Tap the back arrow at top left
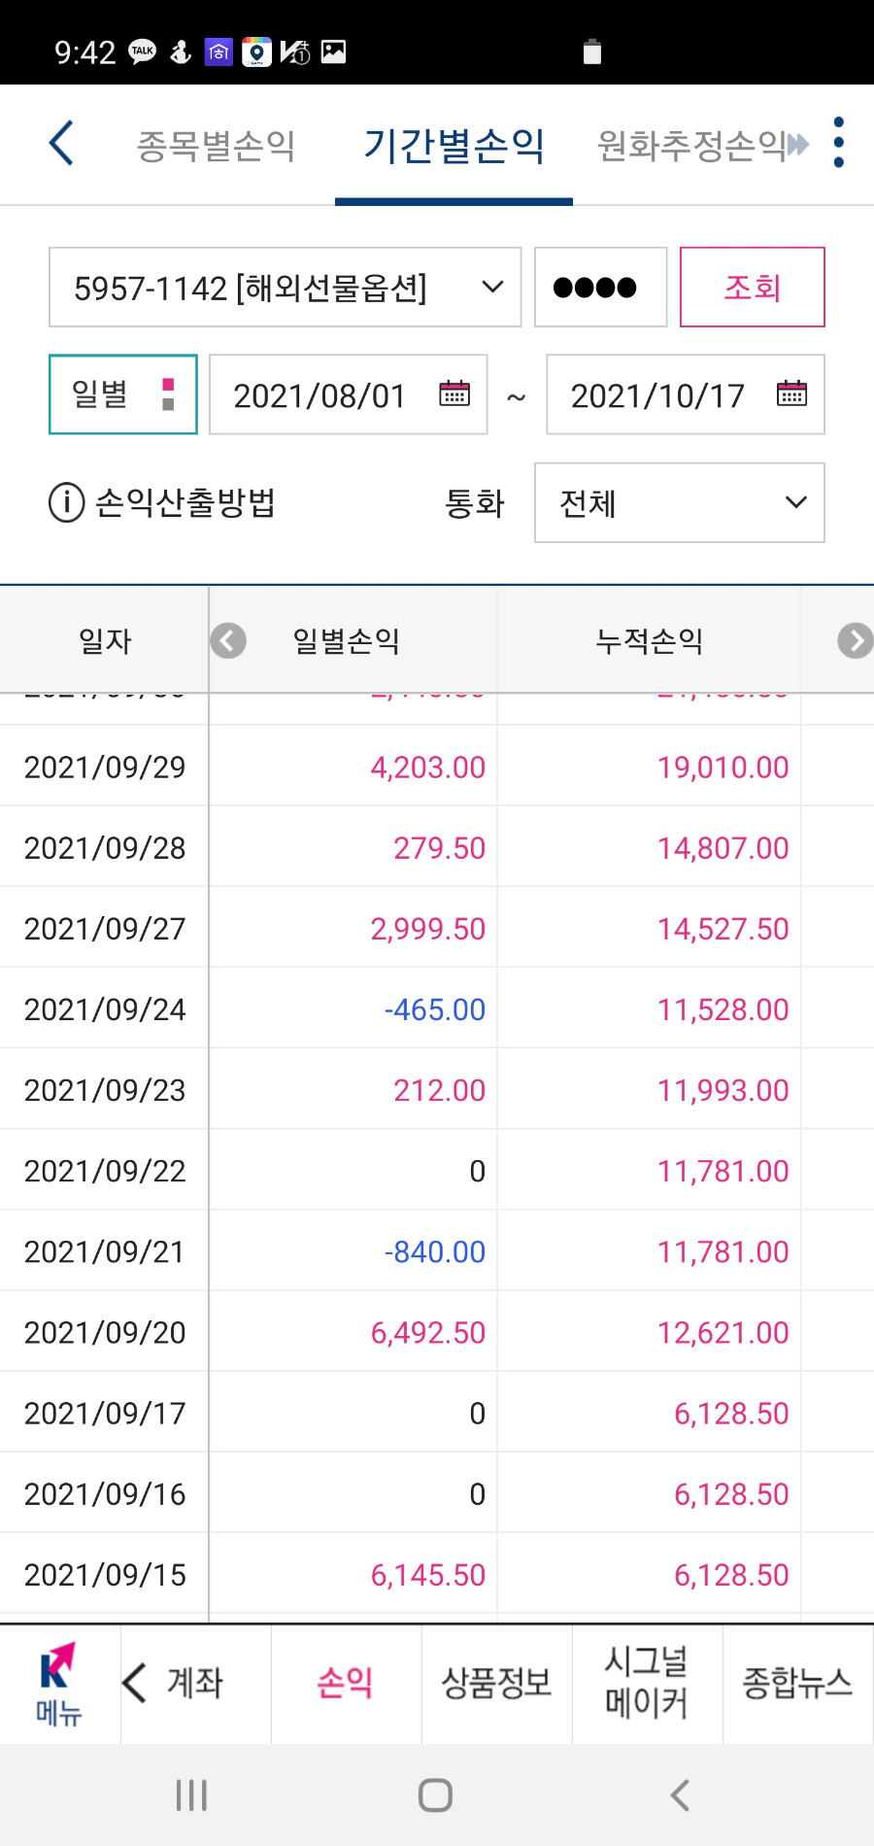Image resolution: width=874 pixels, height=1846 pixels. click(x=61, y=143)
